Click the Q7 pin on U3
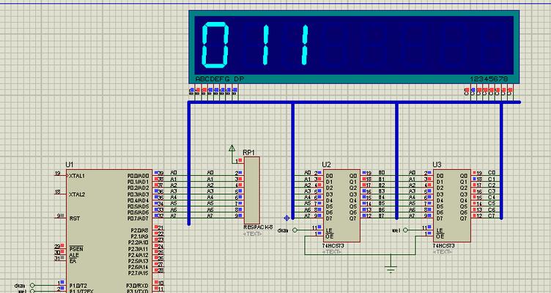Screen dimensions: 551x293 [464, 218]
